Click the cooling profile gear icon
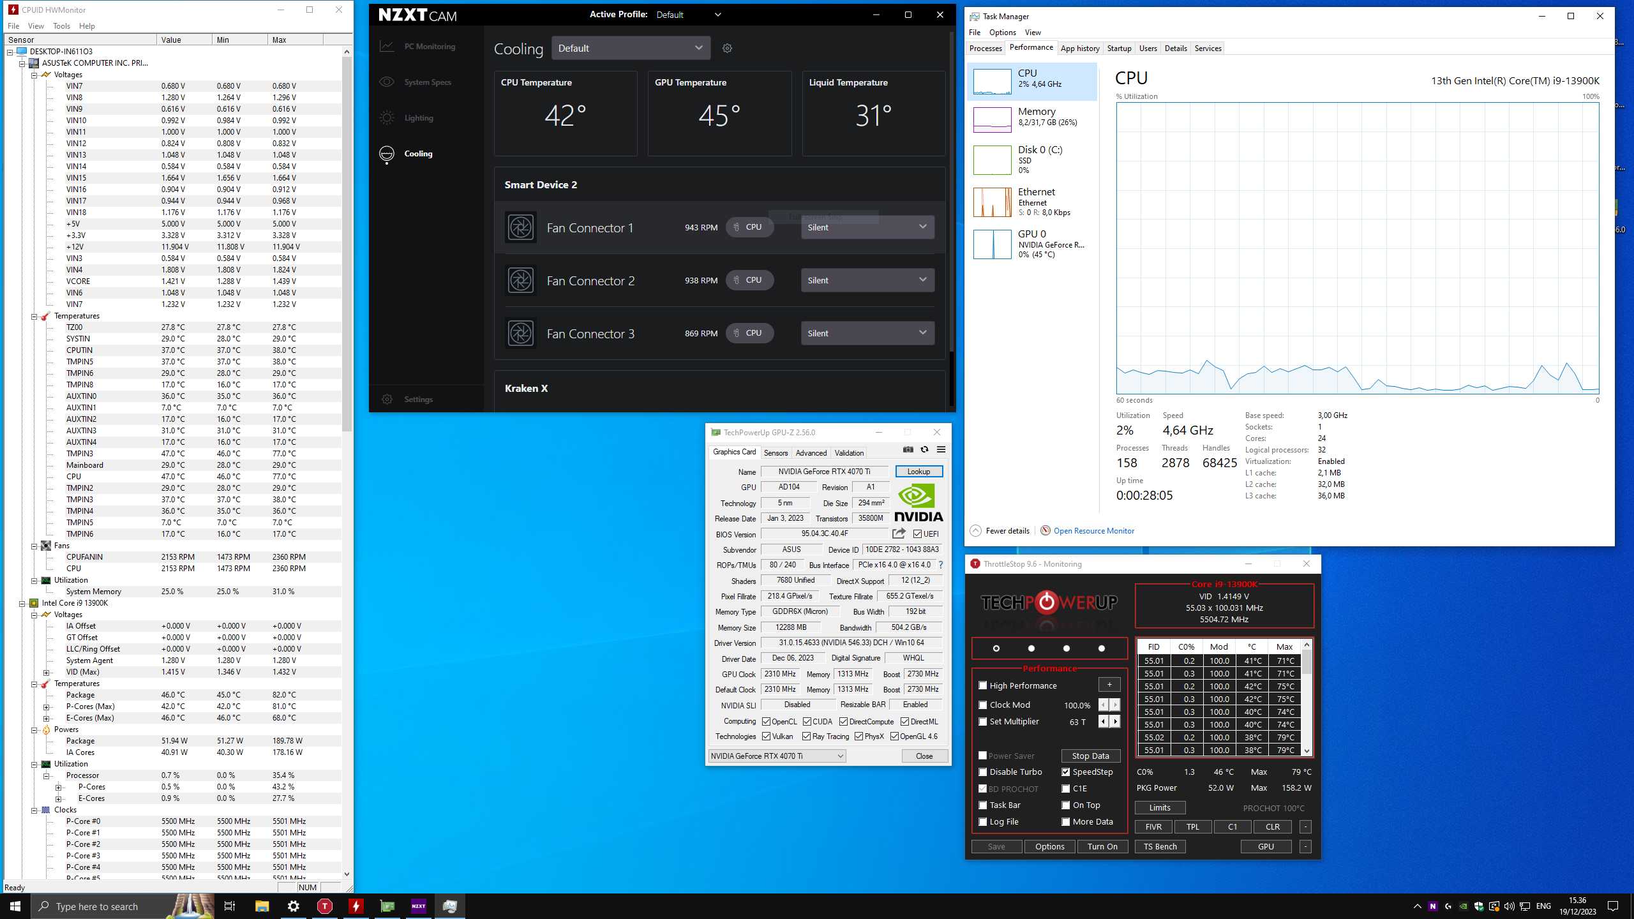Image resolution: width=1634 pixels, height=919 pixels. pyautogui.click(x=727, y=49)
